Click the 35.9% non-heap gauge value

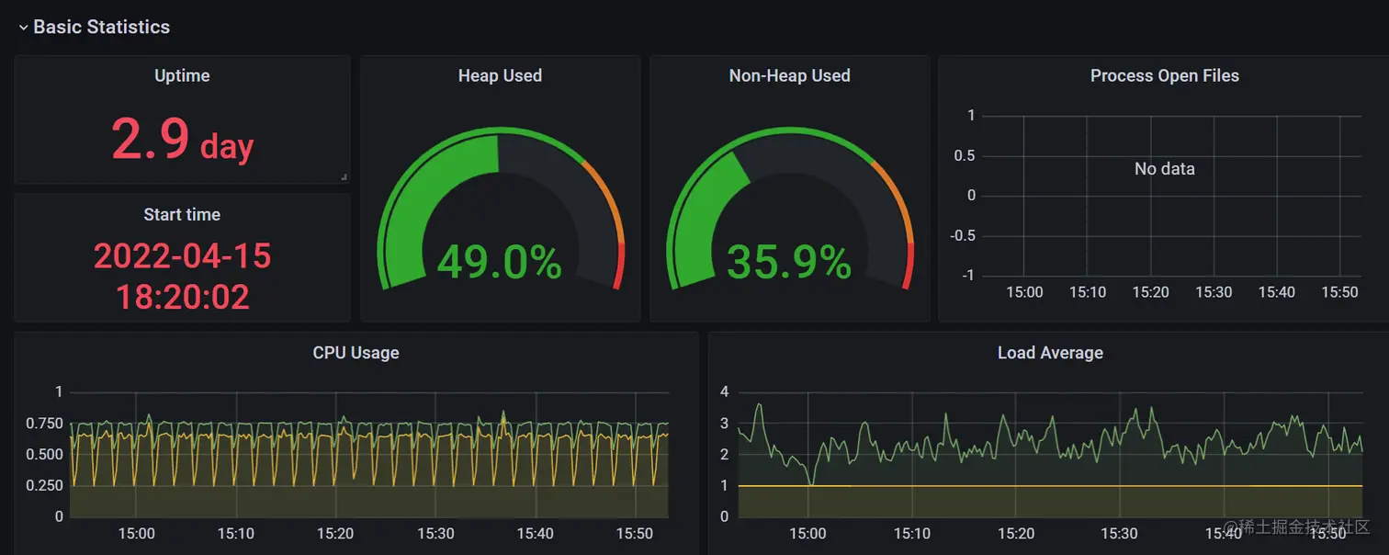[x=788, y=262]
